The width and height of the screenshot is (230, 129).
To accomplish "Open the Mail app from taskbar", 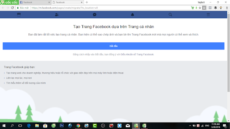I will (x=128, y=126).
